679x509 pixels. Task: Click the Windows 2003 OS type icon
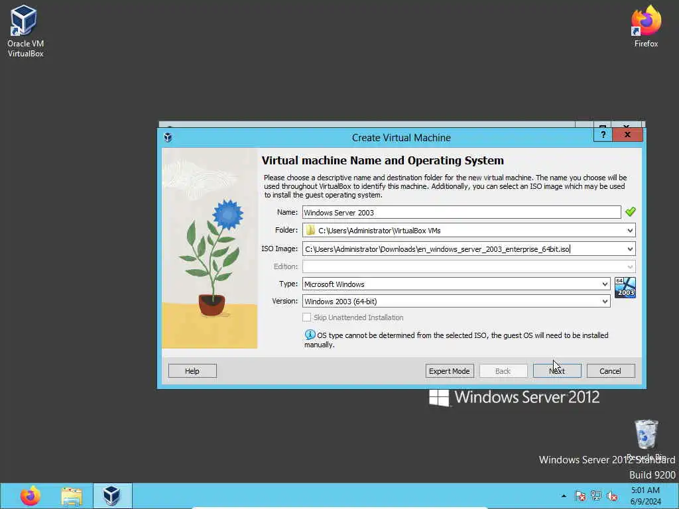point(625,288)
